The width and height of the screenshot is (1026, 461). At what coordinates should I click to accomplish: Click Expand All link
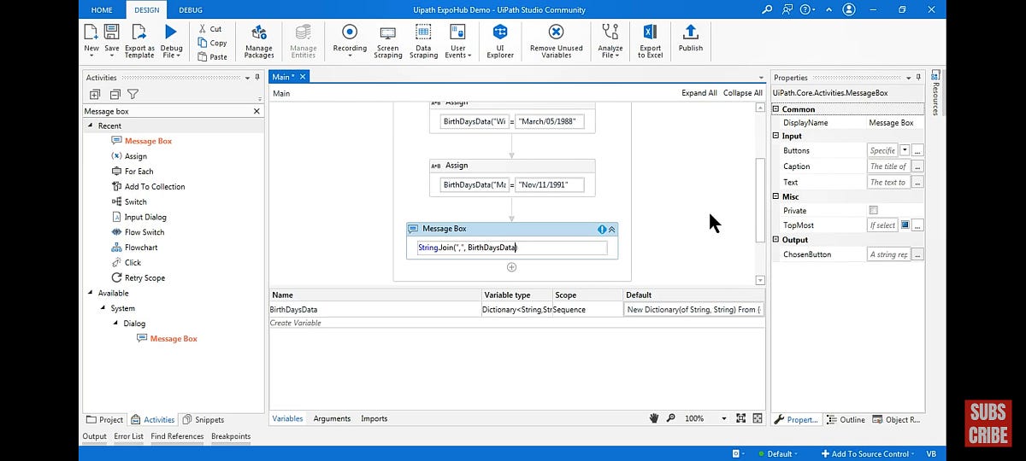pyautogui.click(x=699, y=93)
